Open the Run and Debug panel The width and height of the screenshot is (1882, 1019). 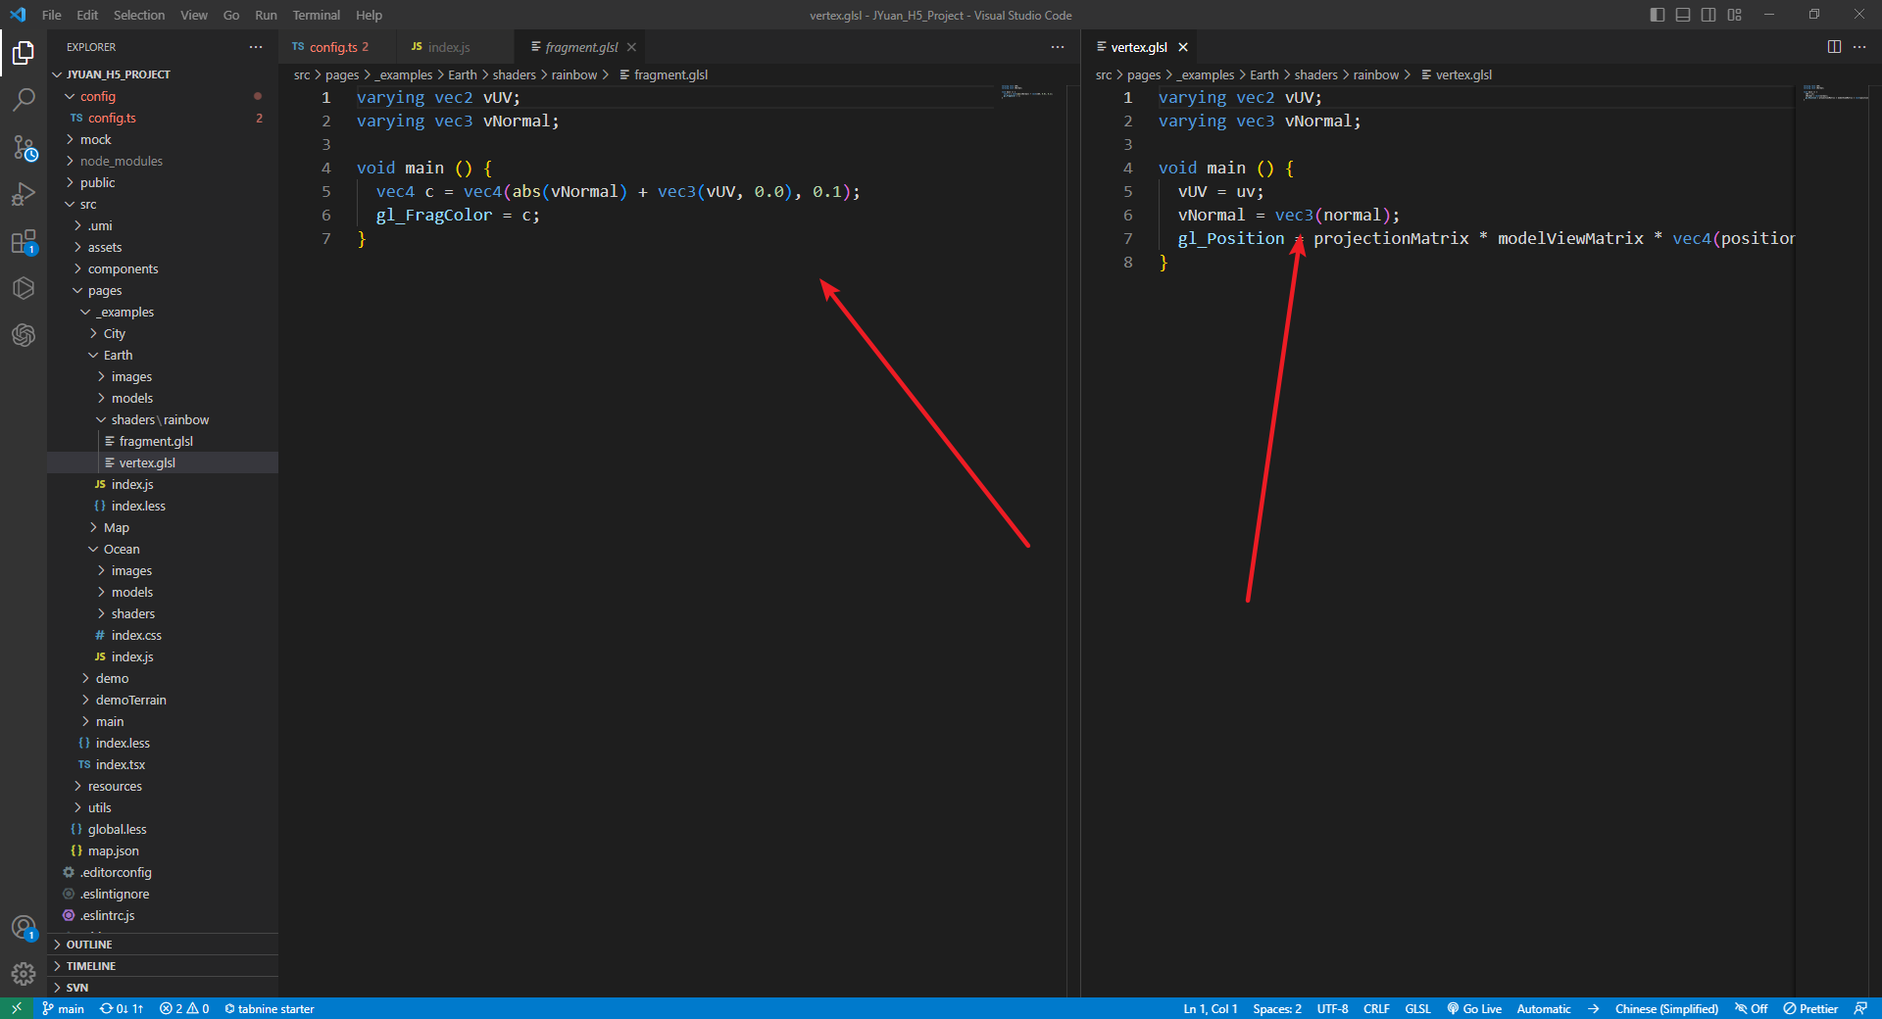24,194
